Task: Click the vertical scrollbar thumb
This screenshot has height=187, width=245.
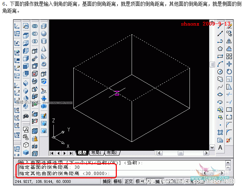Action: (212, 64)
